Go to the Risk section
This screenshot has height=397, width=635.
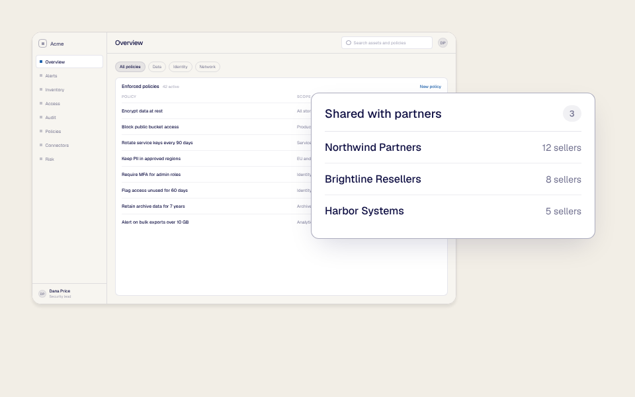coord(69,159)
